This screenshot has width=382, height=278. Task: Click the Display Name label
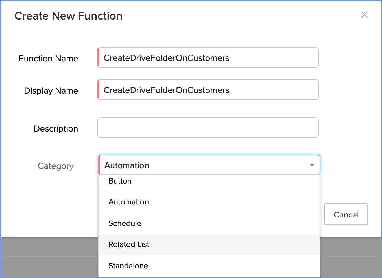point(51,91)
